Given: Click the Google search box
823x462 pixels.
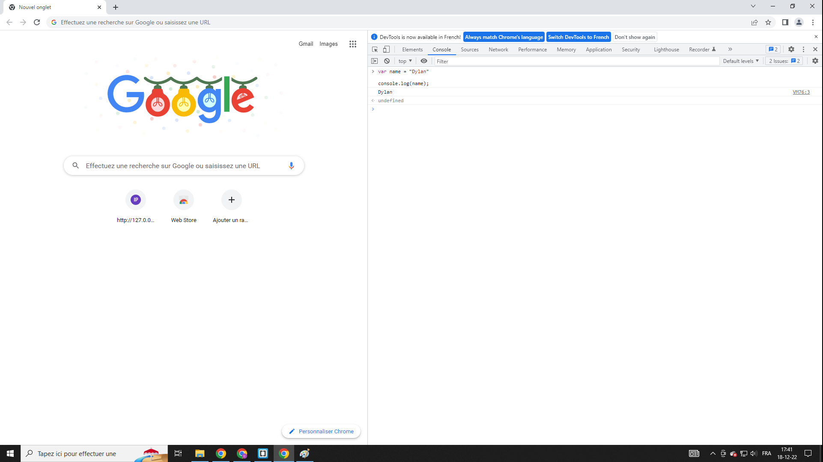Looking at the screenshot, I should [184, 166].
